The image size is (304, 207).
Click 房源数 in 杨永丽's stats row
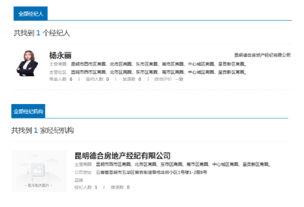click(x=132, y=79)
